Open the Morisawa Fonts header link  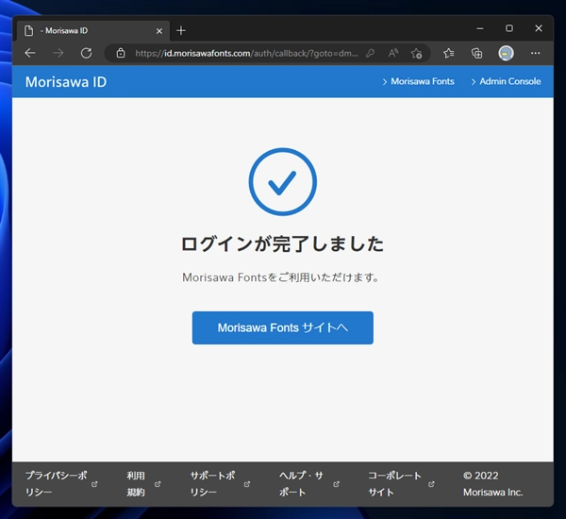[418, 81]
